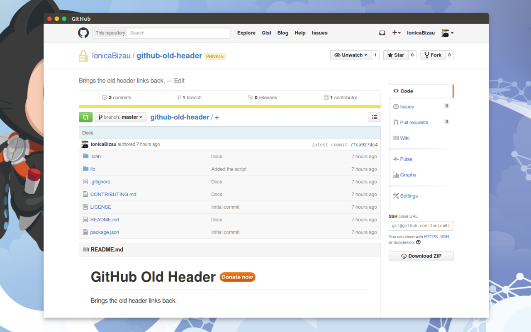Open Graphs from the repository sidebar
Screen dimensions: 531x332
[x=407, y=175]
